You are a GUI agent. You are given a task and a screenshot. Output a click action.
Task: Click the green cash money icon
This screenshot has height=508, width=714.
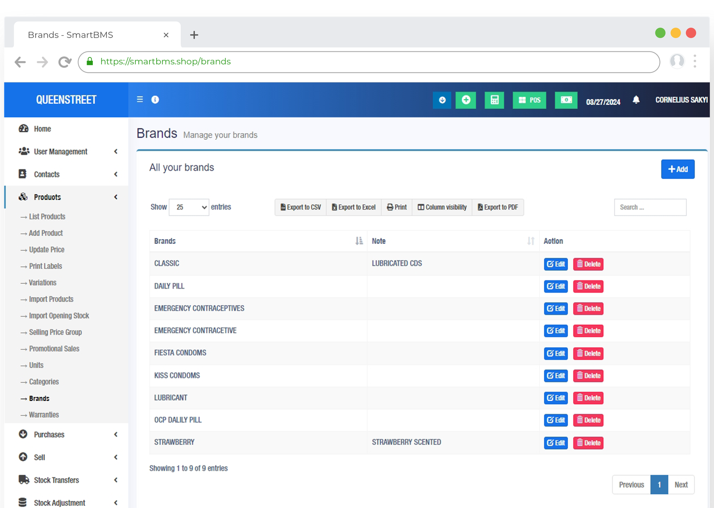point(566,100)
